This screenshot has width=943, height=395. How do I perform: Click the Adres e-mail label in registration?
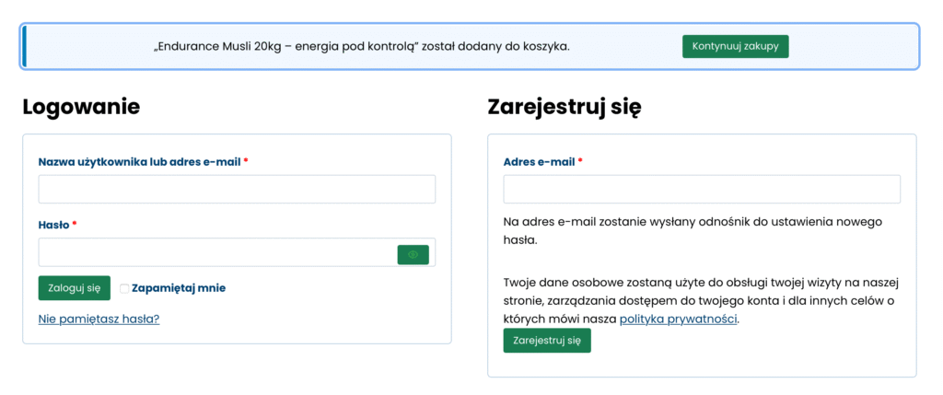point(539,162)
